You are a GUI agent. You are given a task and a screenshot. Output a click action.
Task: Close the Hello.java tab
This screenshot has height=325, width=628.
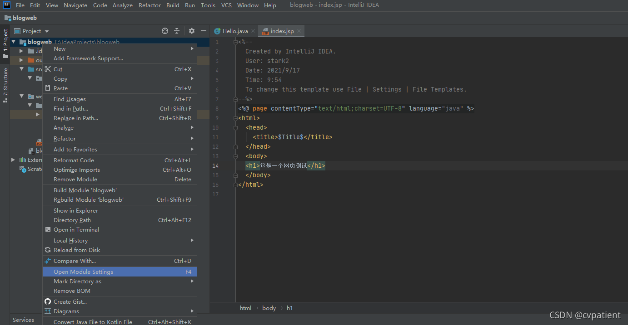[x=253, y=31]
